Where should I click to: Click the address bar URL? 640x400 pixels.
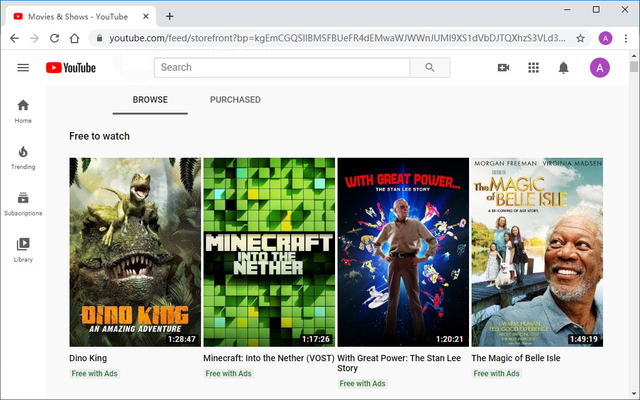tap(337, 38)
